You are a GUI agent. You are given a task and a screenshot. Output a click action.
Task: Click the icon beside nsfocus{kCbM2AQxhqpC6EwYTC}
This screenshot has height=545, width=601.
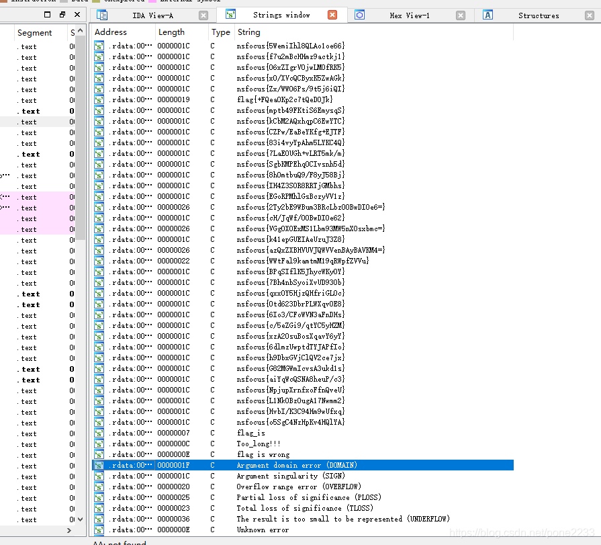[x=99, y=121]
